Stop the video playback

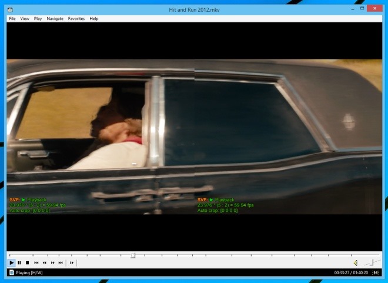pos(28,262)
